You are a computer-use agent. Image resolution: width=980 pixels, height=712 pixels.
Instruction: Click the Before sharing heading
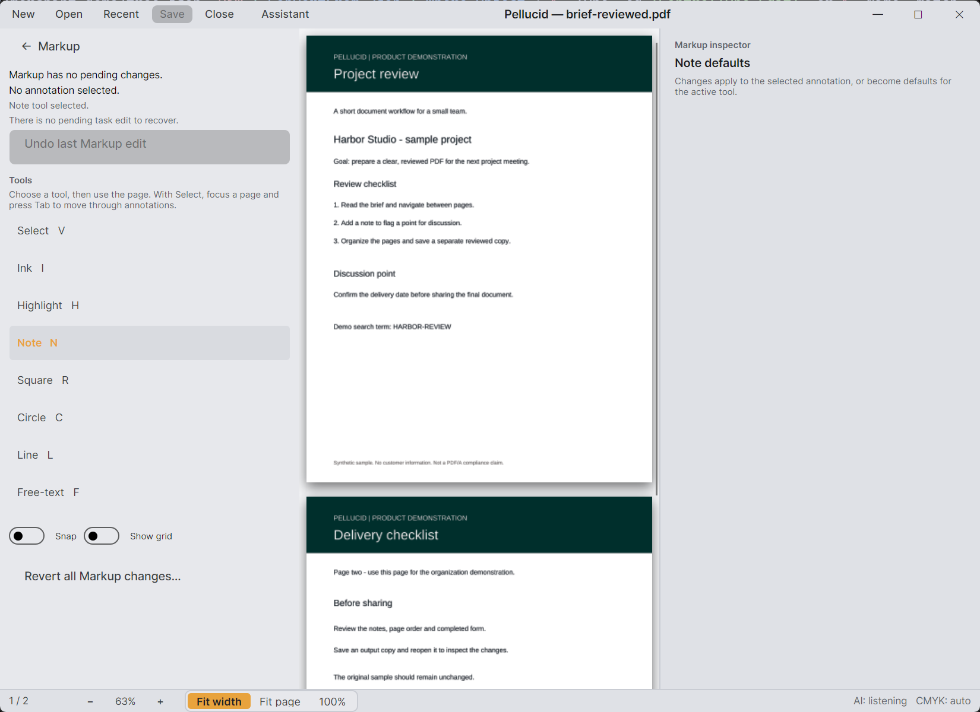click(x=363, y=603)
